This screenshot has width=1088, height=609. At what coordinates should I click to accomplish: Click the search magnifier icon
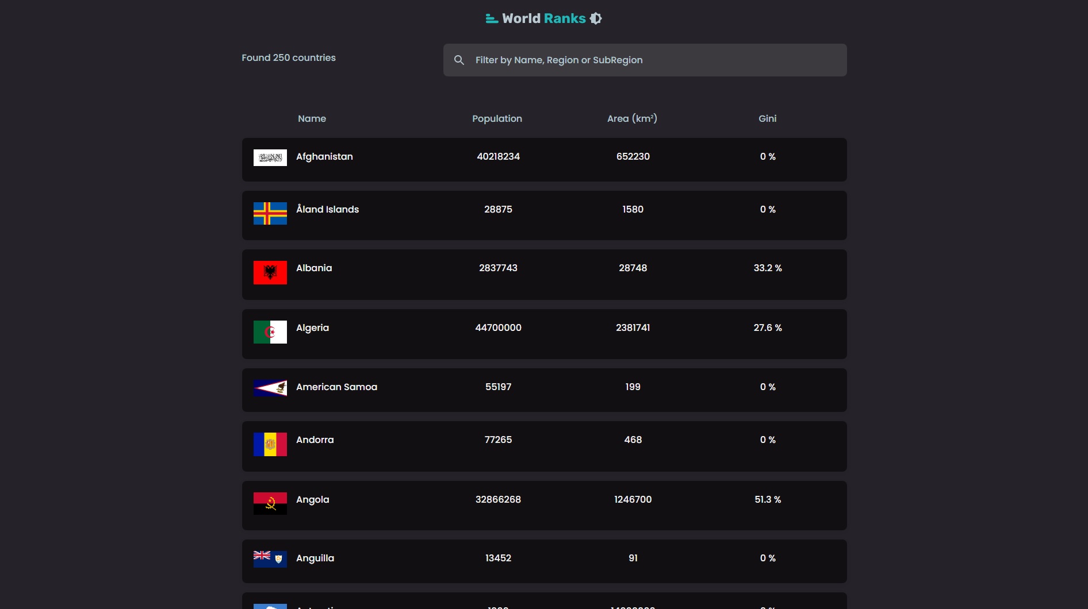[x=459, y=60]
